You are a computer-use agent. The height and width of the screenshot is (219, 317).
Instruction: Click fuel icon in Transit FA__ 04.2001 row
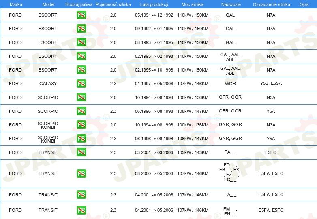[81, 194]
